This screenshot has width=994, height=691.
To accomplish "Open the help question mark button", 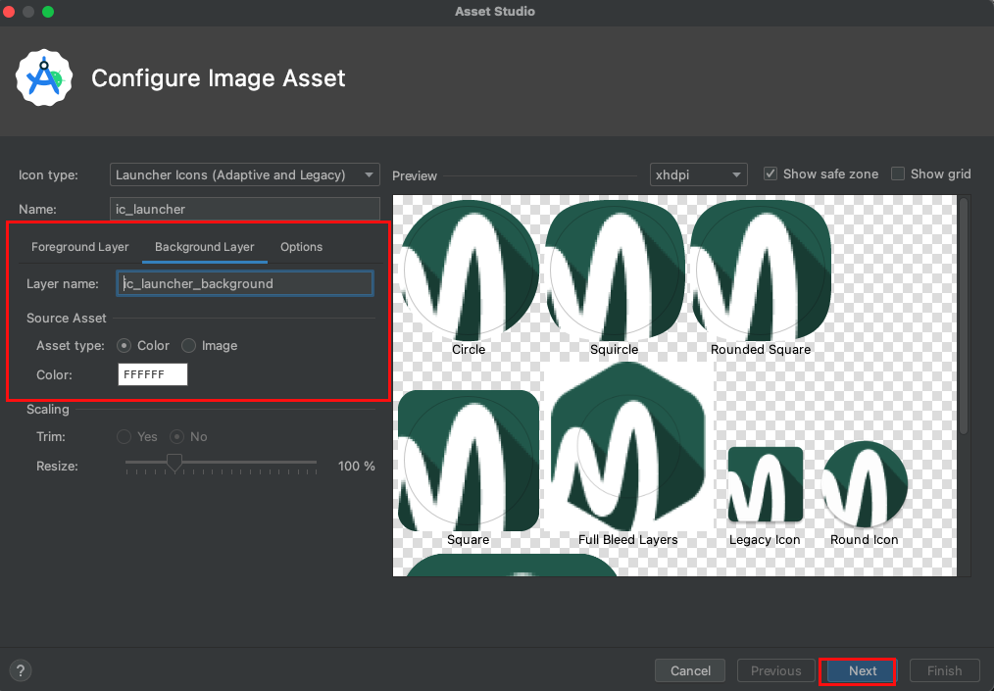I will tap(21, 670).
